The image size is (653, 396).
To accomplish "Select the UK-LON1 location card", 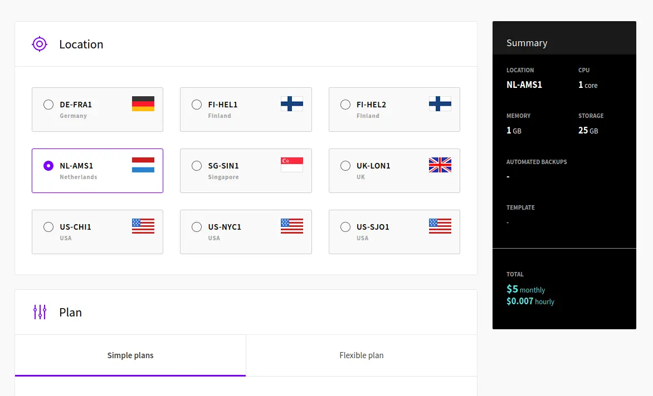I will point(394,171).
